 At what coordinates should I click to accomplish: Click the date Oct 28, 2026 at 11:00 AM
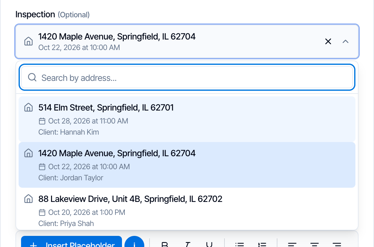pos(88,121)
